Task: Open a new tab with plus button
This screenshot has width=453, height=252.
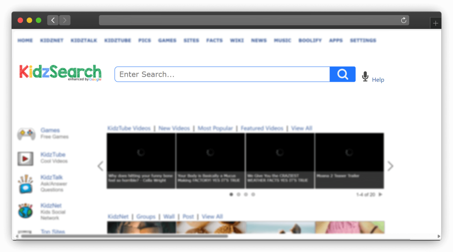Action: pos(435,23)
